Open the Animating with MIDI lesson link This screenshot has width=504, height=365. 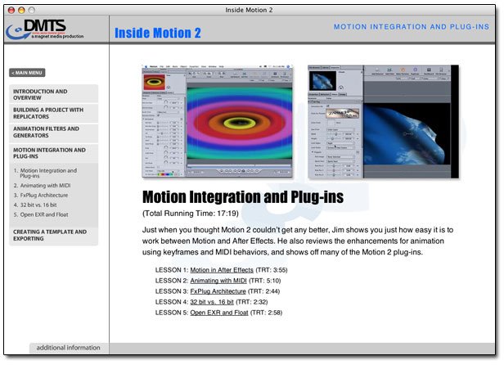(218, 281)
